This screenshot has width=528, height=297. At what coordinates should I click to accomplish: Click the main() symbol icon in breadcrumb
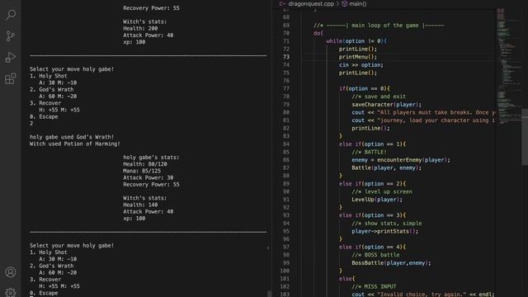point(345,3)
